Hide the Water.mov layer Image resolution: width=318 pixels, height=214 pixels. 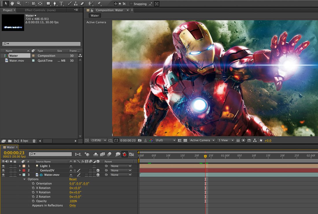click(3, 175)
